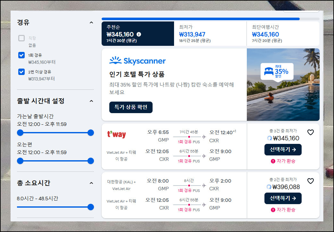This screenshot has height=232, width=334.
Task: Click ₩345,160부터 under 1회 경유
Action: coord(42,62)
